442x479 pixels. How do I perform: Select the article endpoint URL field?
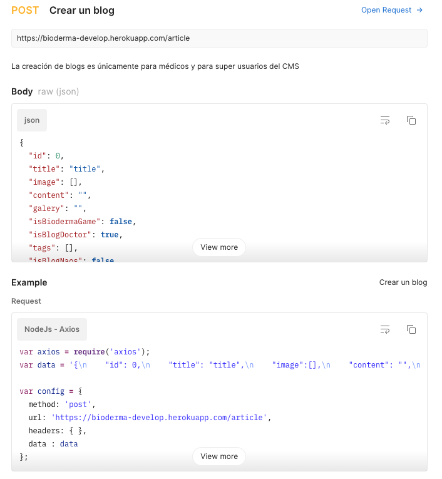pyautogui.click(x=219, y=38)
